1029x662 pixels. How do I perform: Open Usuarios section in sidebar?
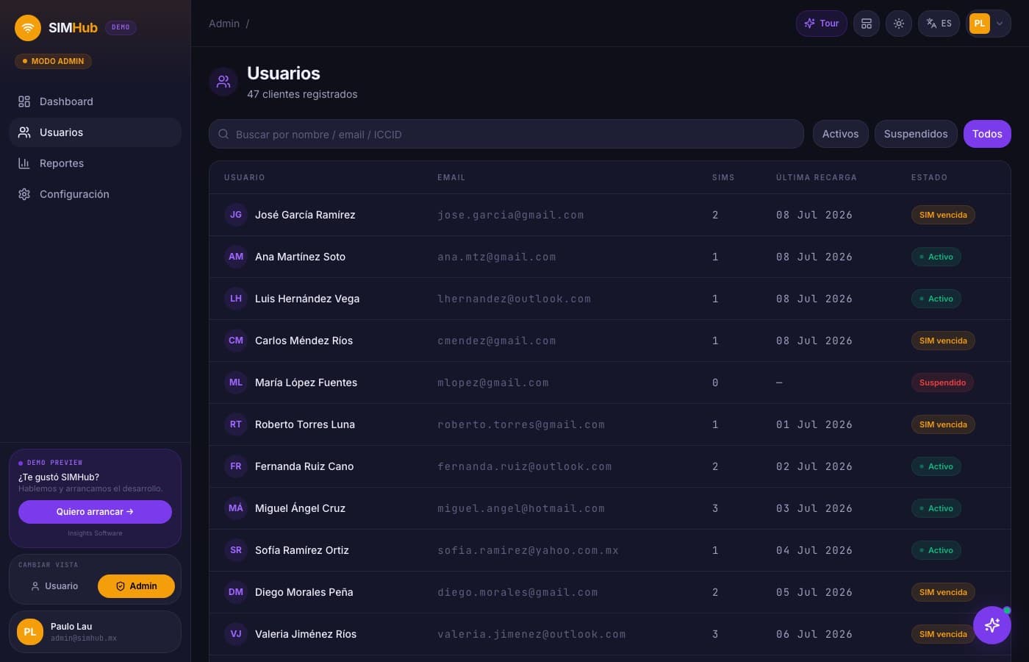[96, 132]
